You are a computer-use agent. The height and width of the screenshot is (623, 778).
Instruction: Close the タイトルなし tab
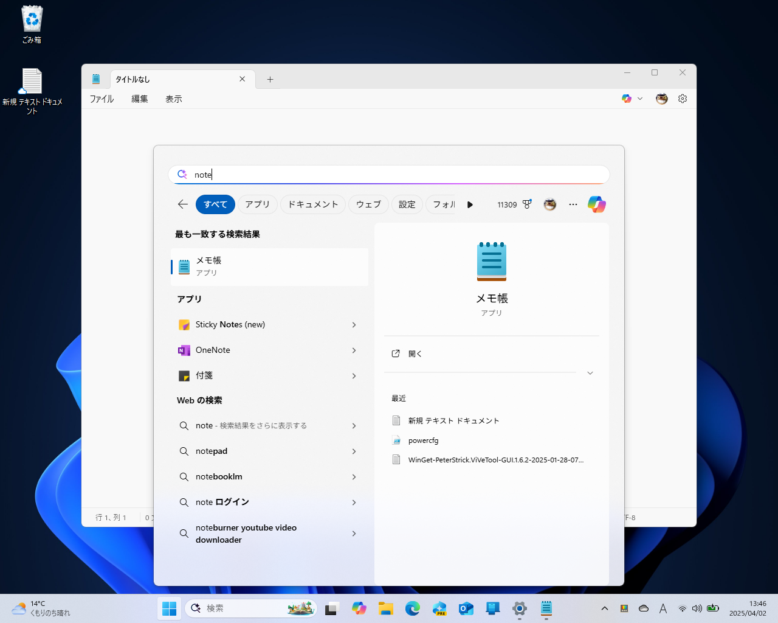tap(242, 79)
